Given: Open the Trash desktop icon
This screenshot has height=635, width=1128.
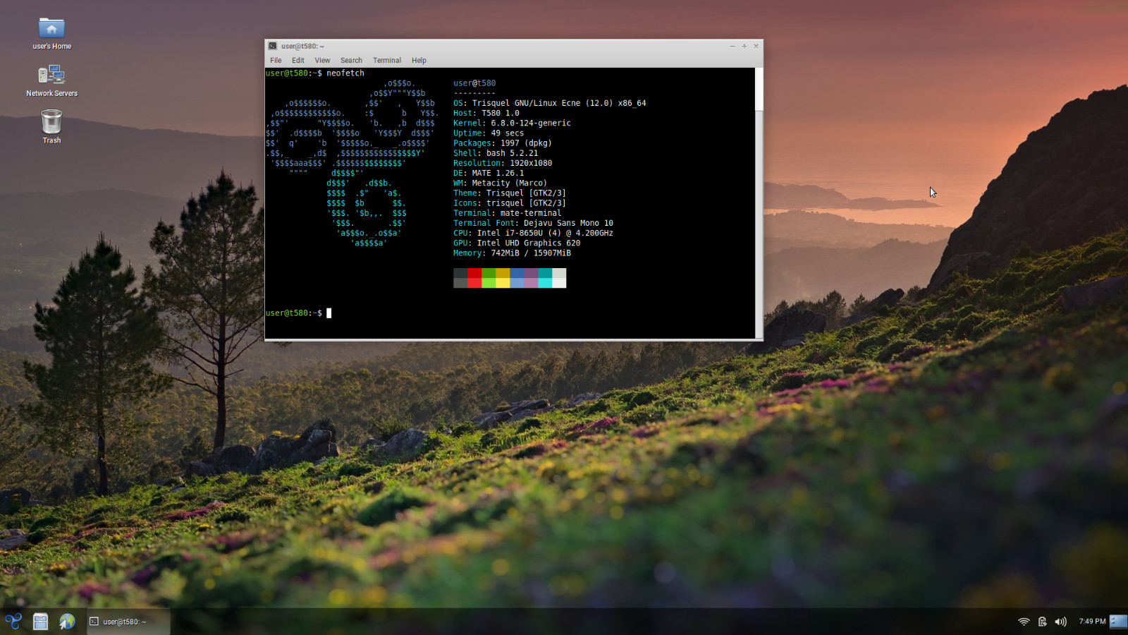Looking at the screenshot, I should [51, 127].
